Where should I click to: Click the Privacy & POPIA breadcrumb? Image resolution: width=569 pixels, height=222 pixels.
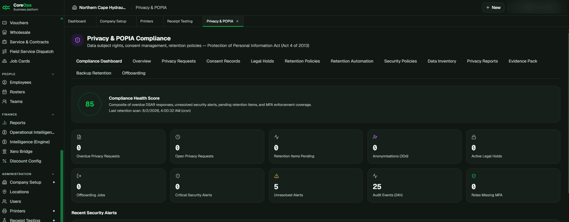[151, 7]
